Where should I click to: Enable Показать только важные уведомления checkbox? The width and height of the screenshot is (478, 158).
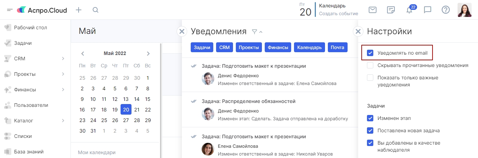coord(370,78)
